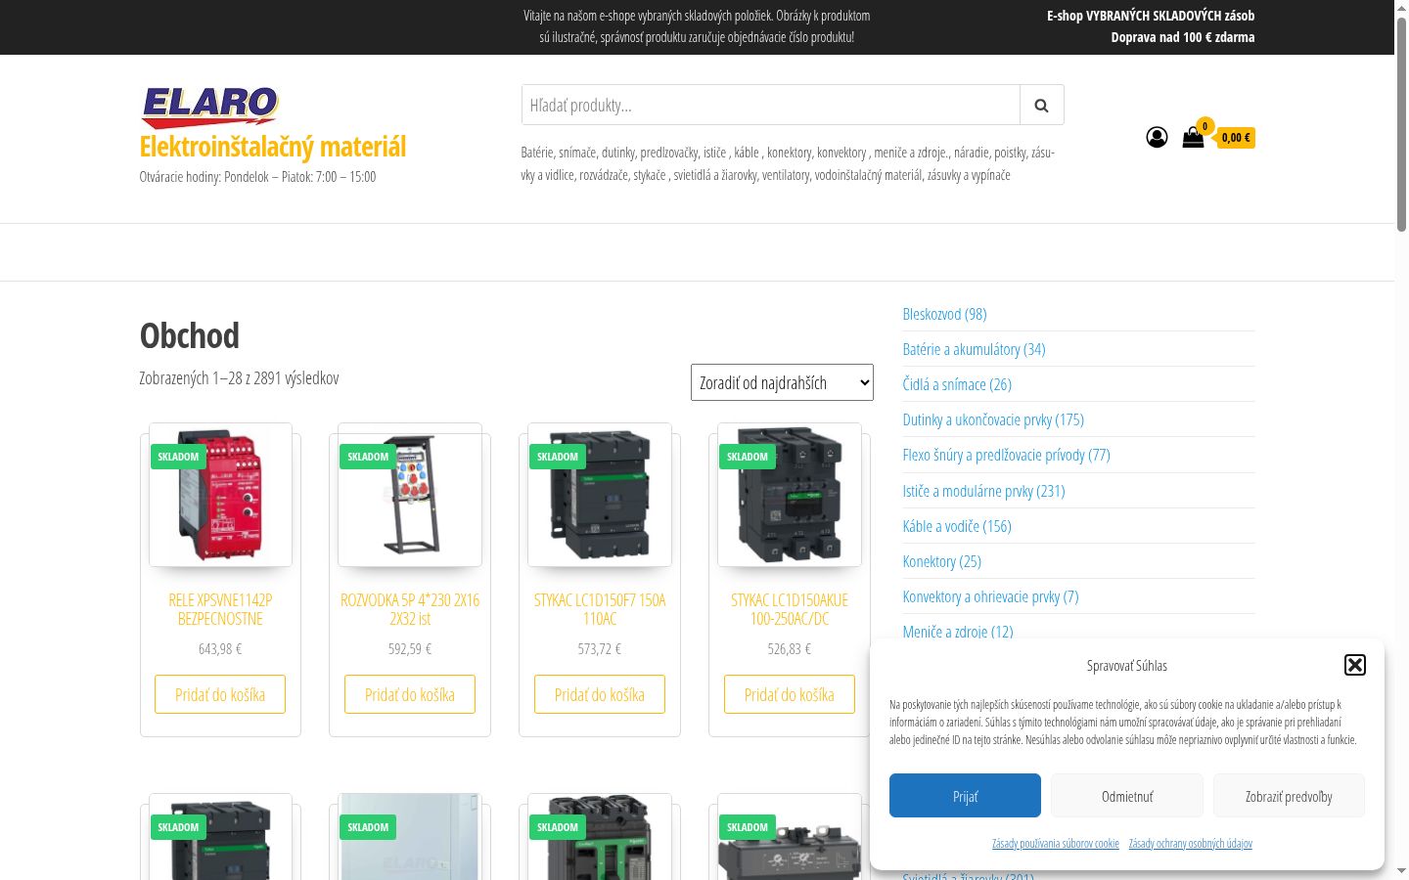Accept cookies with Prijať button
The width and height of the screenshot is (1409, 880).
[965, 796]
